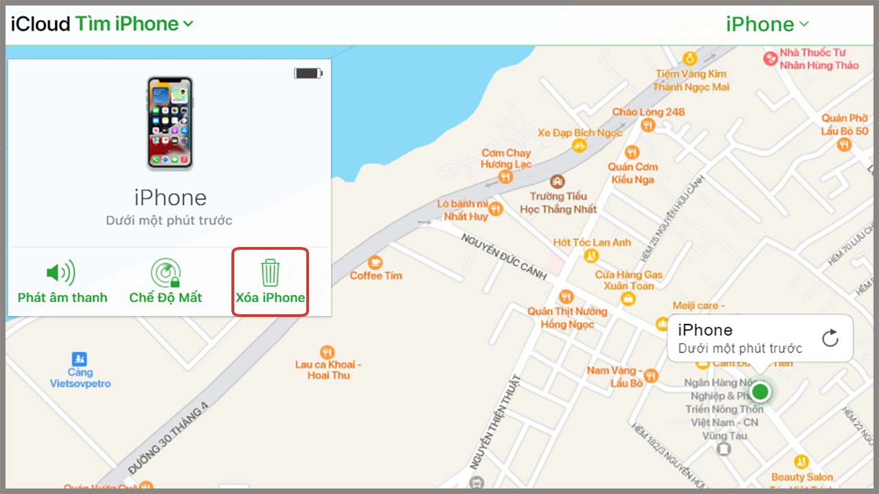
Task: Open the iPhone device selector dropdown
Action: [768, 25]
